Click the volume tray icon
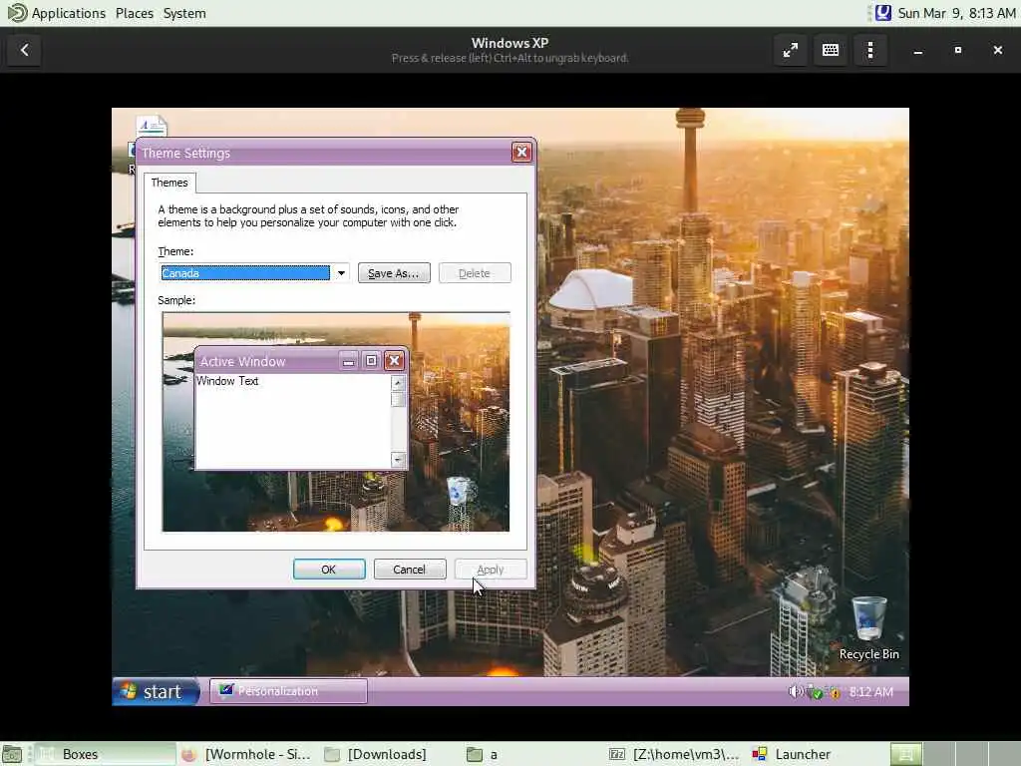 (795, 692)
